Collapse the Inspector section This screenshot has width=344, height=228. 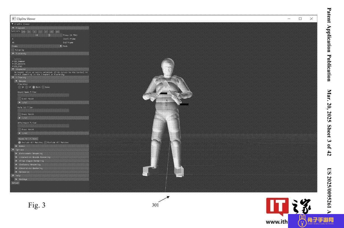50,69
